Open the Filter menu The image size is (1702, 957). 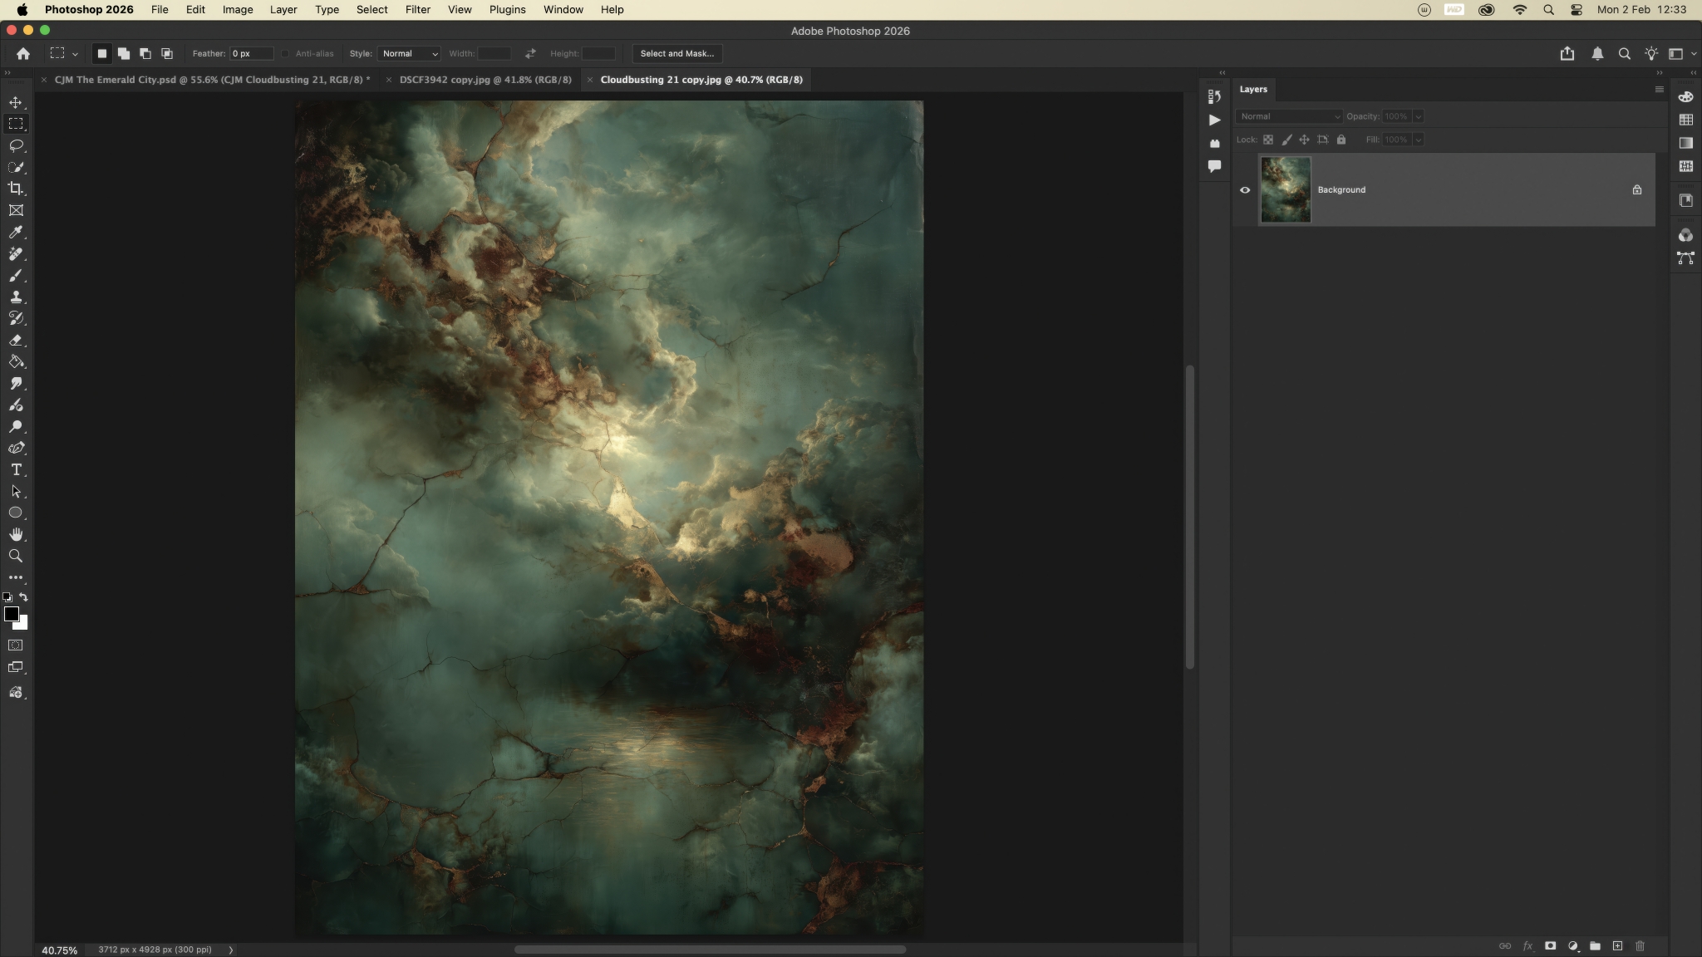417,10
